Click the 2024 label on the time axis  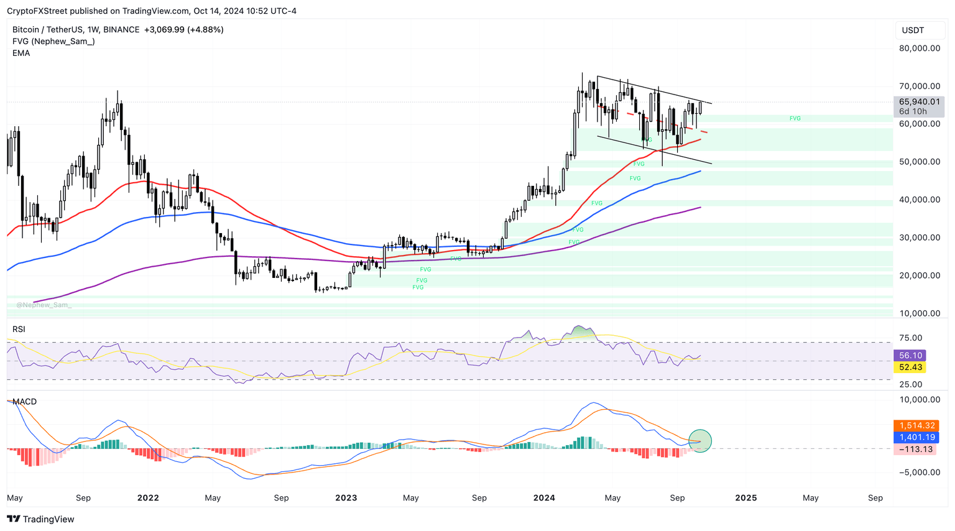pos(545,497)
